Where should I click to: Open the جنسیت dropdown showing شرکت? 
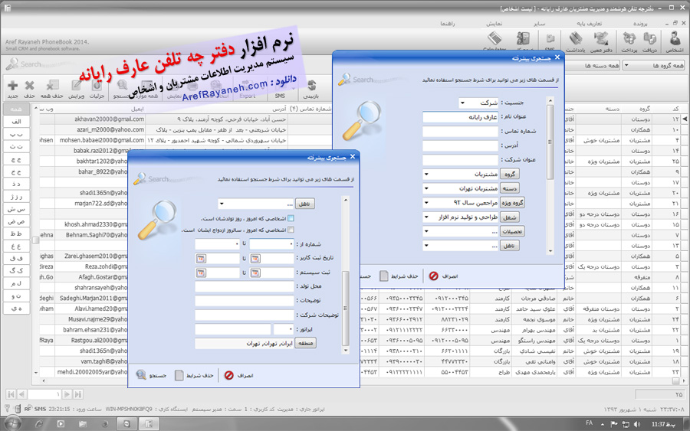(462, 103)
